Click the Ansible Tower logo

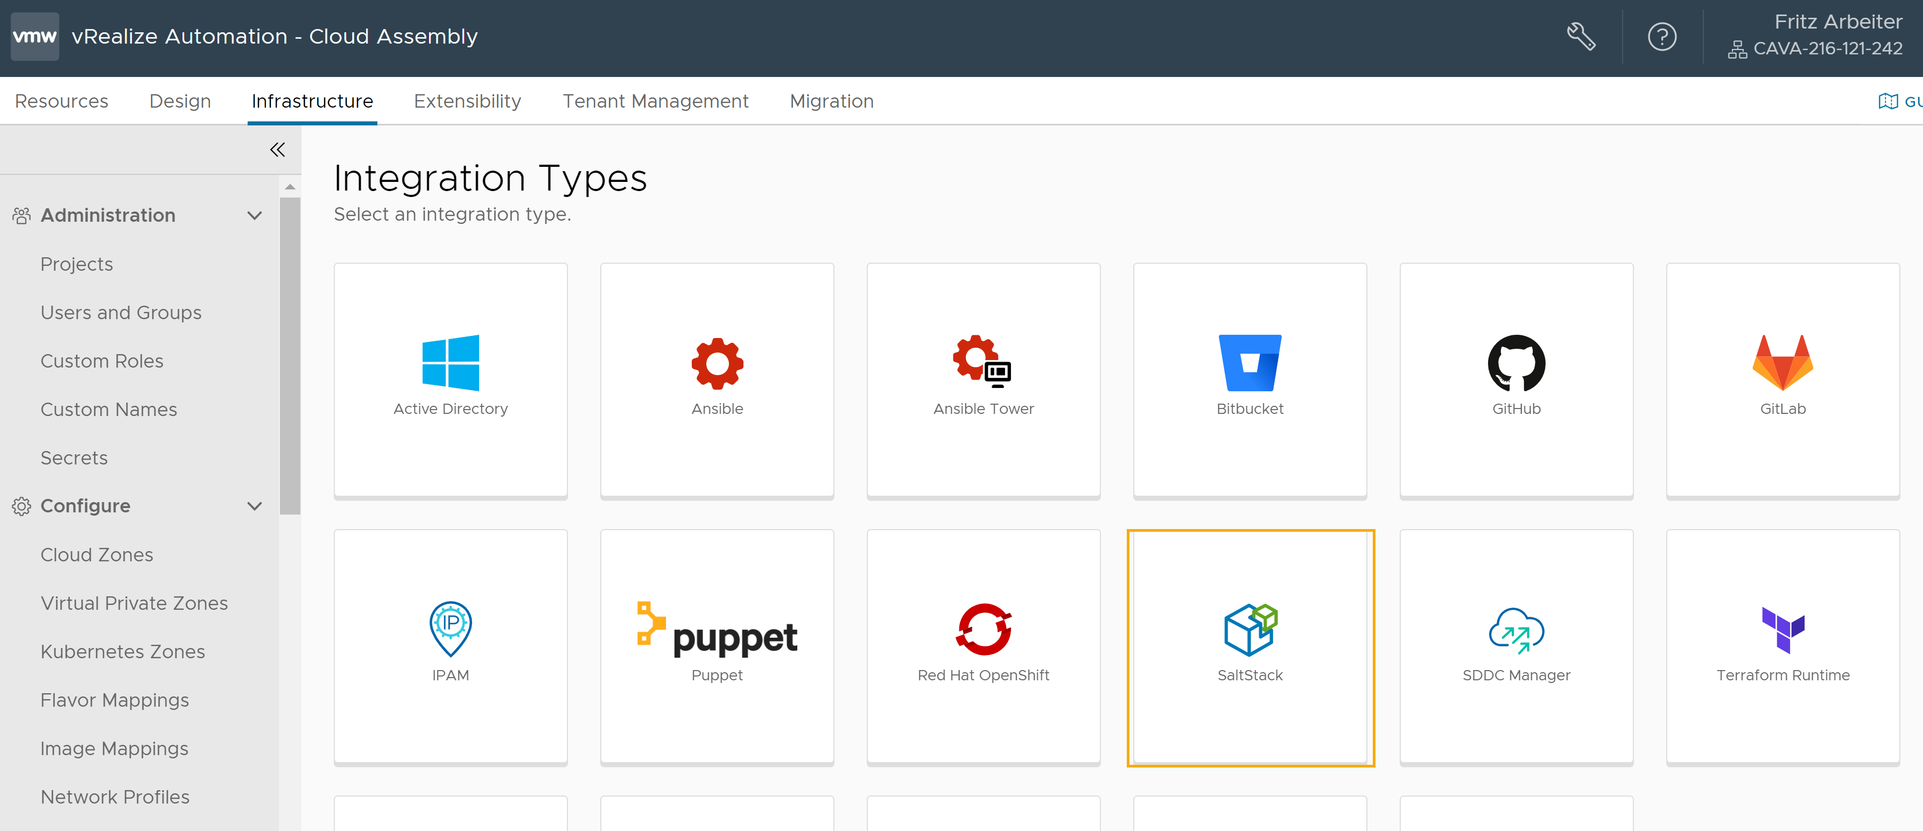tap(981, 362)
